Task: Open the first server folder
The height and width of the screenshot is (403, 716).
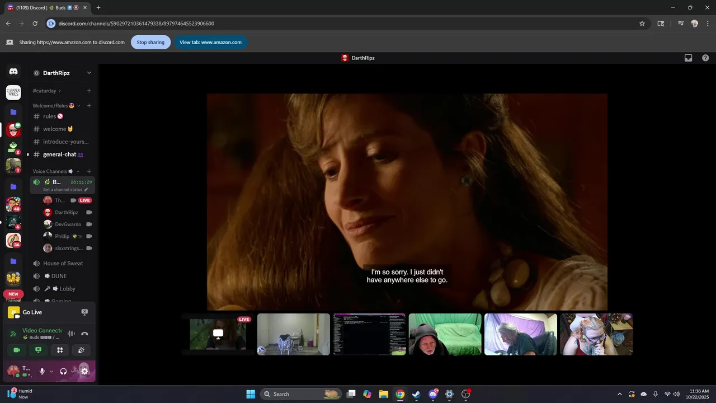Action: point(13,112)
